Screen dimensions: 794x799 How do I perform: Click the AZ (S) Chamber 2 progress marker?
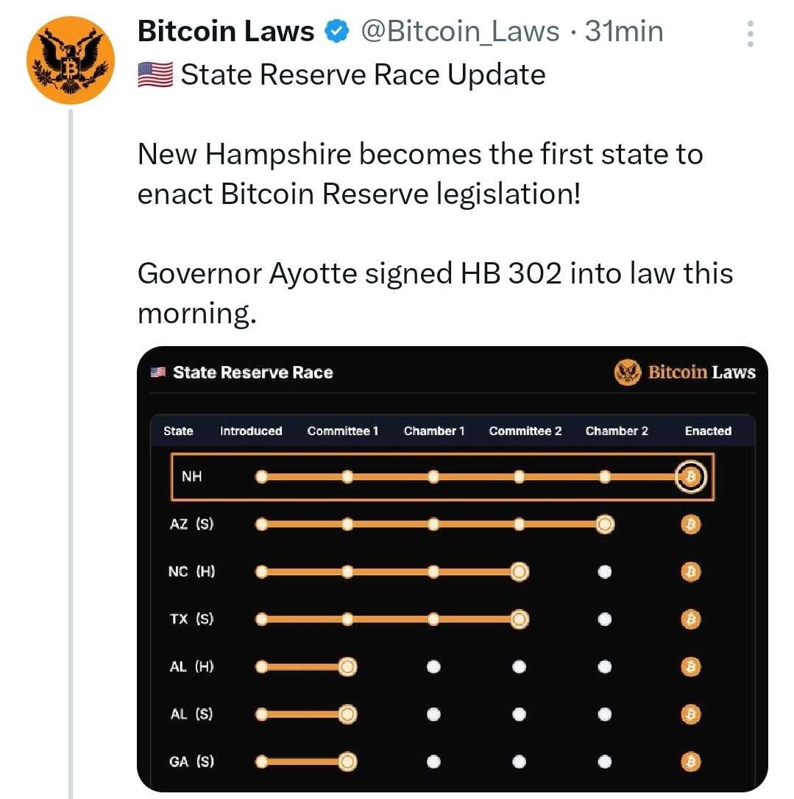[x=605, y=524]
